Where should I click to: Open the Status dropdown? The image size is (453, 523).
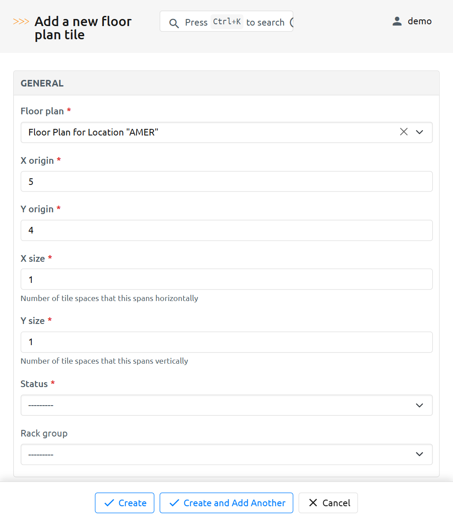pos(226,405)
